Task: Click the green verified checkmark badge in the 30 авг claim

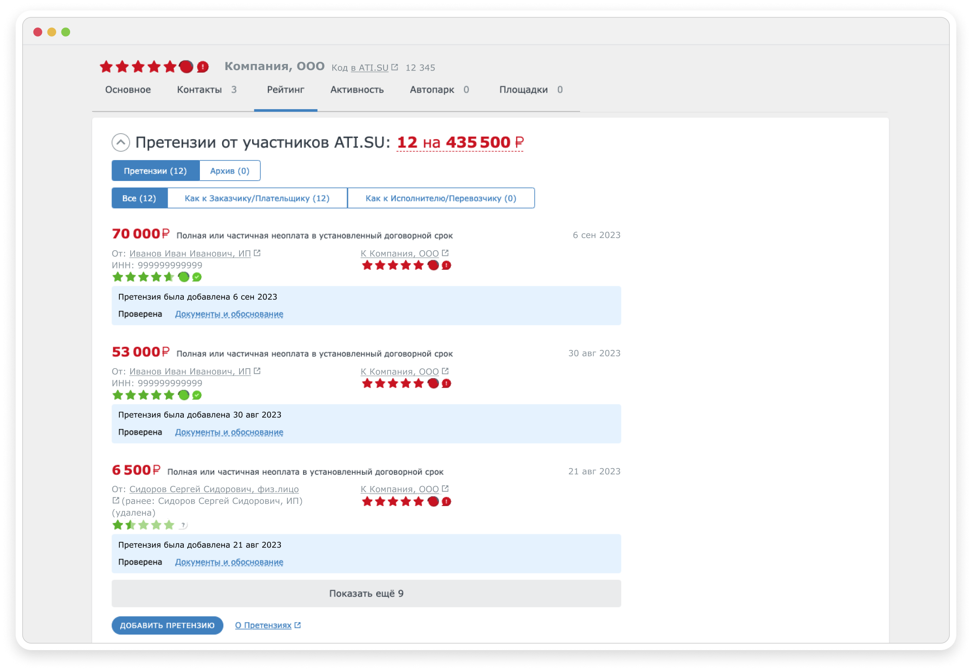Action: point(197,395)
